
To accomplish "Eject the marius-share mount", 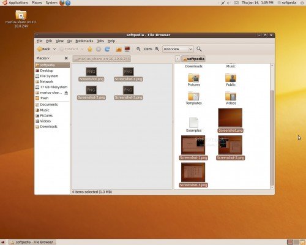I will pyautogui.click(x=66, y=92).
